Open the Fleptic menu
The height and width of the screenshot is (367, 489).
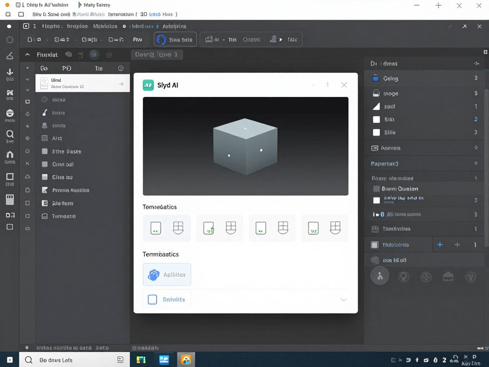(x=53, y=26)
